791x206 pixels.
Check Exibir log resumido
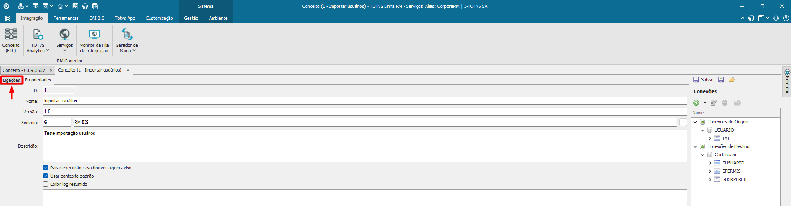point(46,184)
